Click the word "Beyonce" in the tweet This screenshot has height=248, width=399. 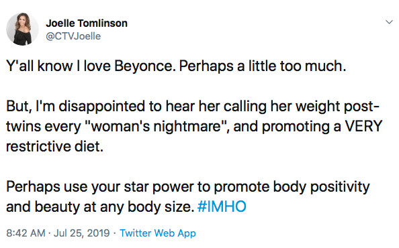coord(143,66)
